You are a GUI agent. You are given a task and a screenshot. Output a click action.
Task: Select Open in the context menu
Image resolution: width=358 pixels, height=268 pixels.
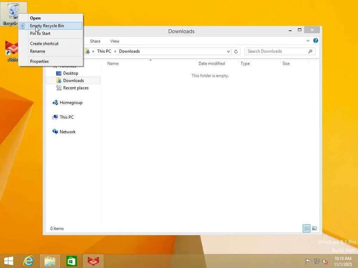coord(50,18)
